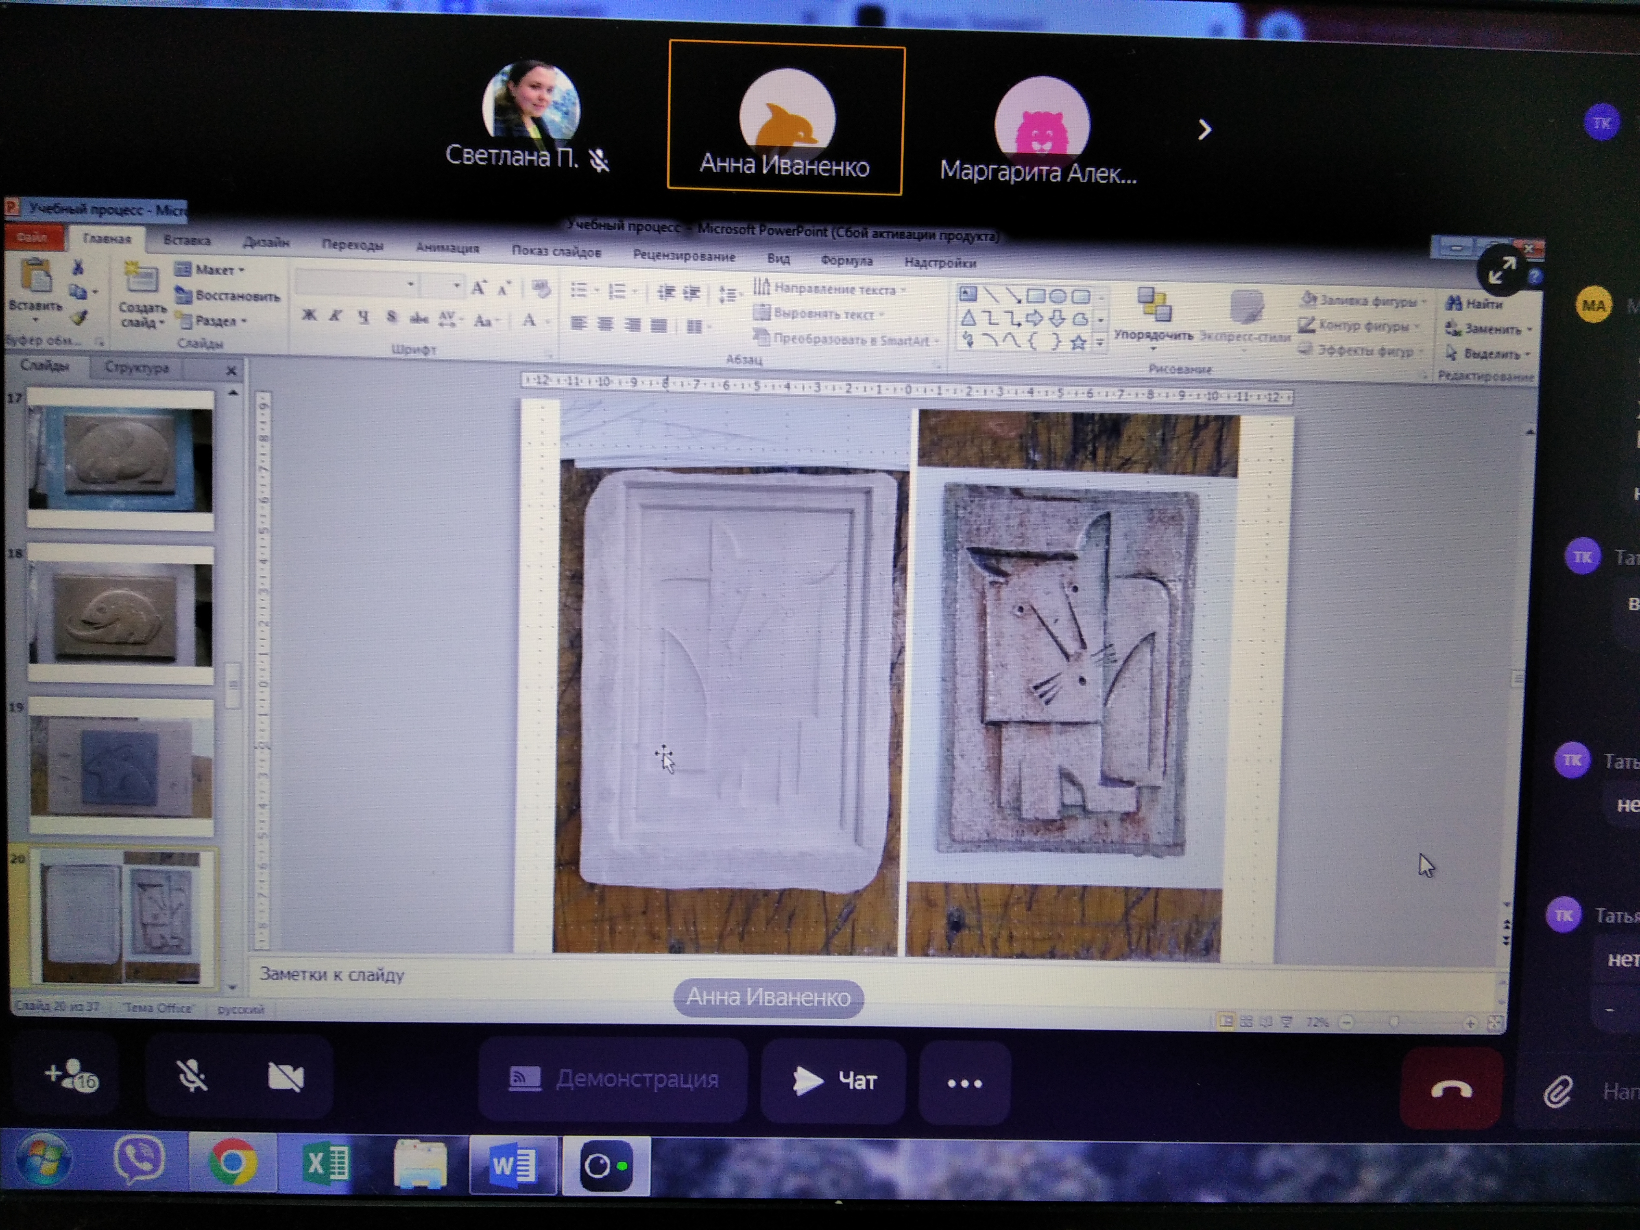Toggle the camera off button
Viewport: 1640px width, 1230px height.
(x=286, y=1077)
